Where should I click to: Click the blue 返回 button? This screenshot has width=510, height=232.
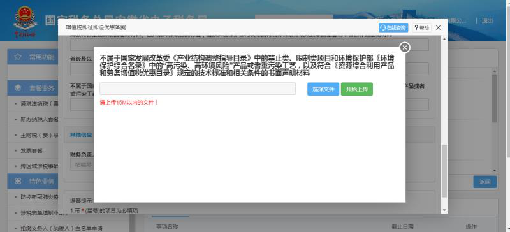[x=484, y=182]
